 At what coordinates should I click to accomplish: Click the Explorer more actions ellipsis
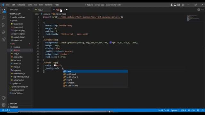coord(29,10)
